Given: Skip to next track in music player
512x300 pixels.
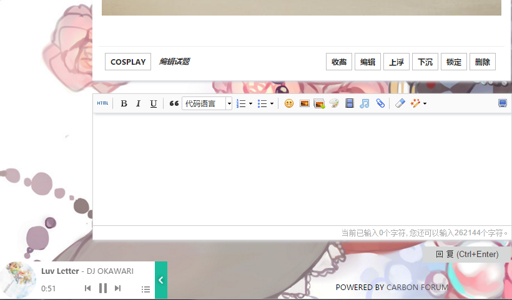Looking at the screenshot, I should [118, 288].
